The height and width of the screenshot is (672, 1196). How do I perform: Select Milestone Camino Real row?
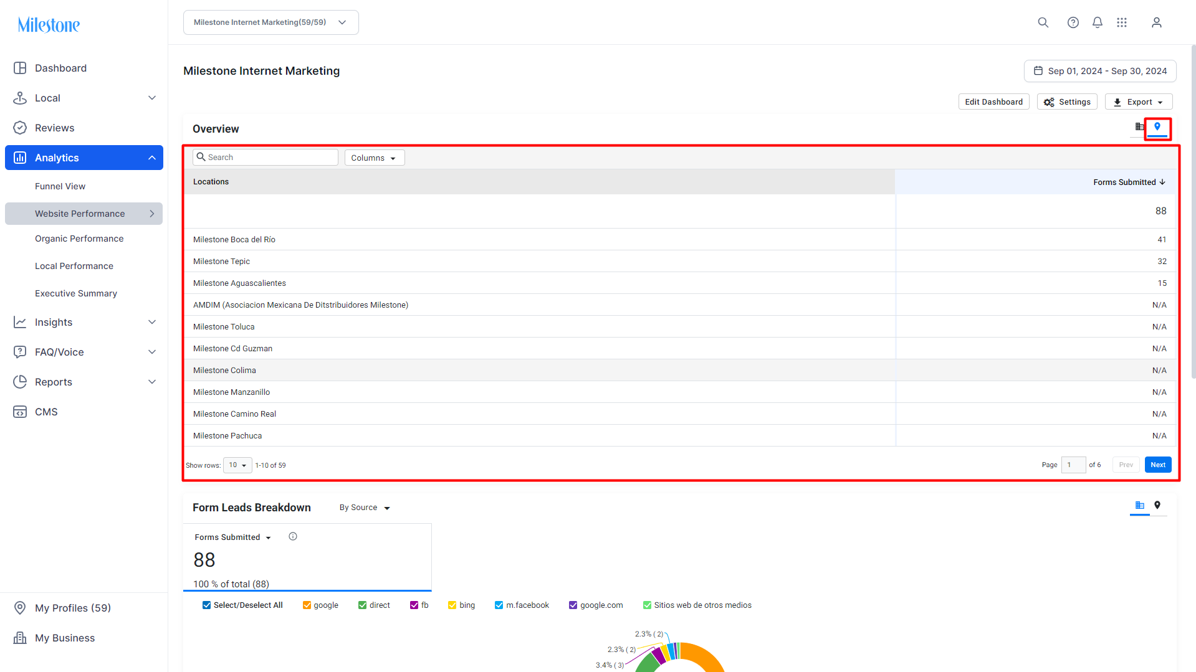pyautogui.click(x=680, y=414)
